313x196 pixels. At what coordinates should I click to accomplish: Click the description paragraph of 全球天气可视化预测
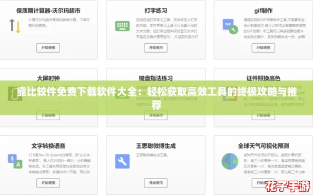tap(275, 163)
